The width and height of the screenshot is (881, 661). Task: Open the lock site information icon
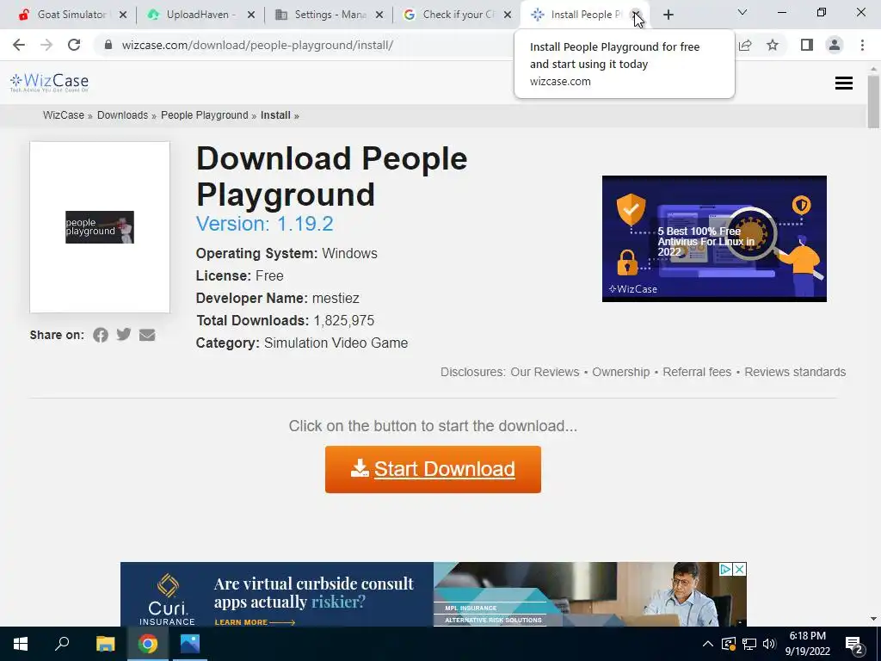pyautogui.click(x=108, y=45)
